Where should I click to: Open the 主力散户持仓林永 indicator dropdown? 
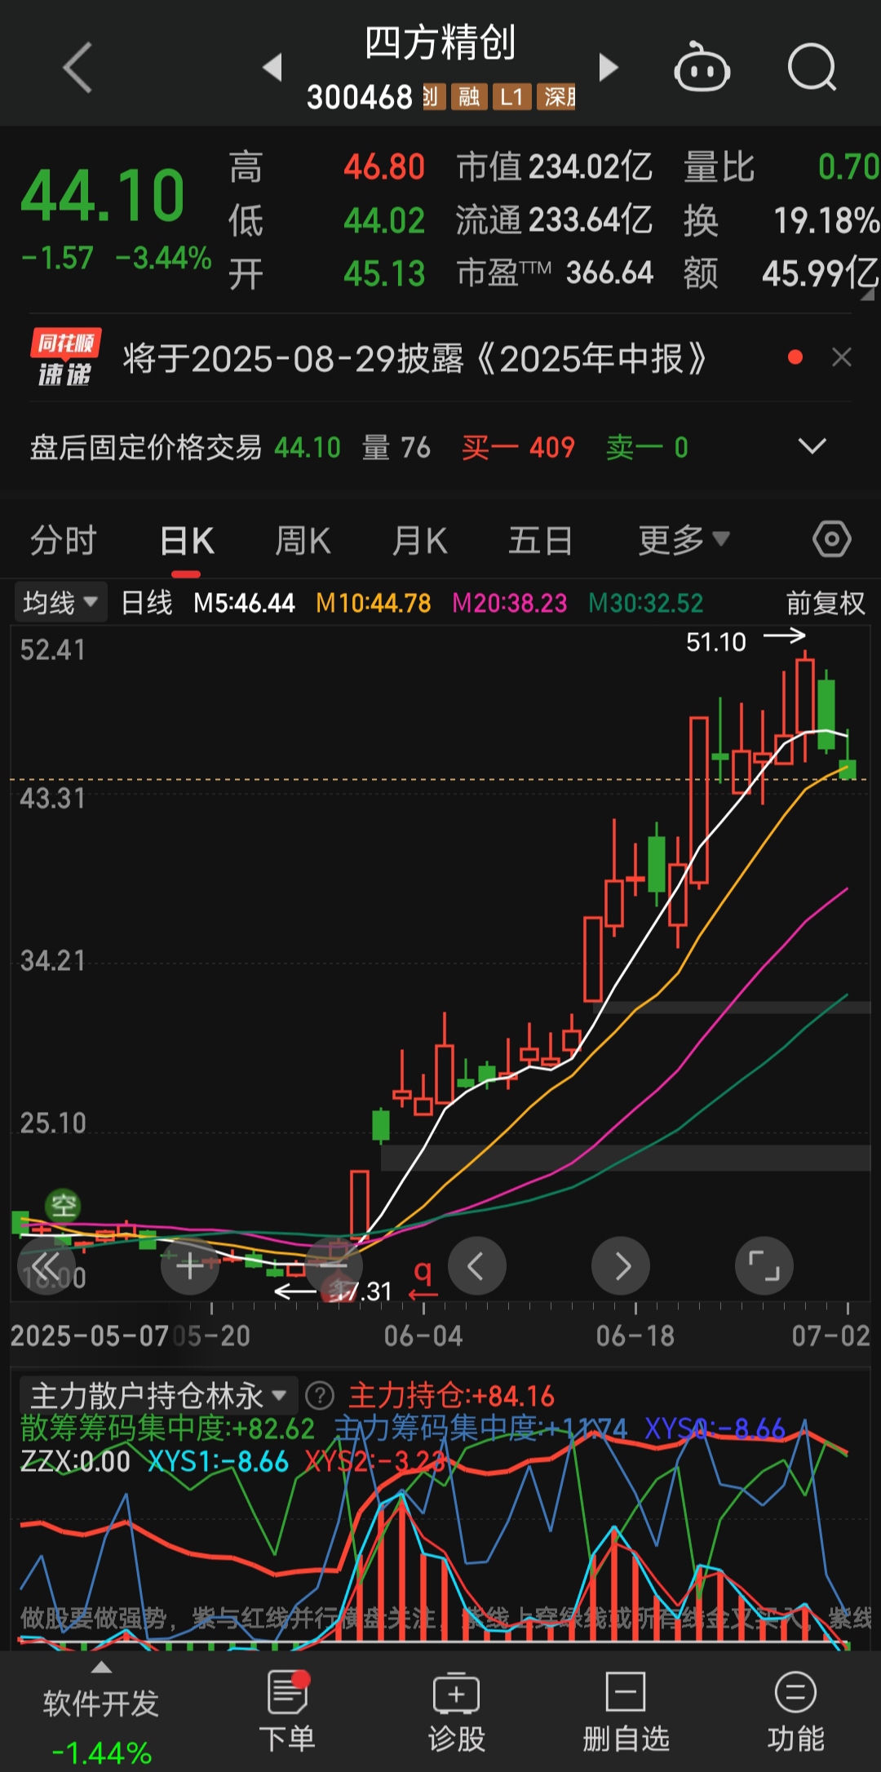[x=159, y=1396]
